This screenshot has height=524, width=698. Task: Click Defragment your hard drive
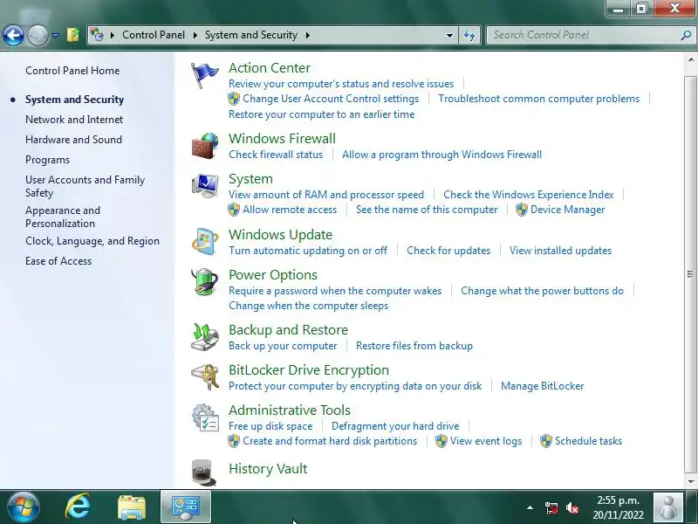(395, 426)
